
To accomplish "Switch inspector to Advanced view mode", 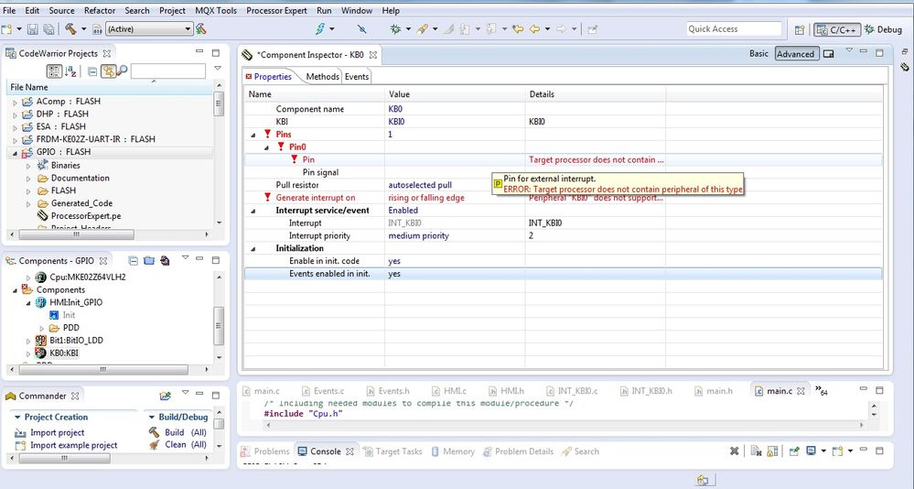I will [x=795, y=54].
